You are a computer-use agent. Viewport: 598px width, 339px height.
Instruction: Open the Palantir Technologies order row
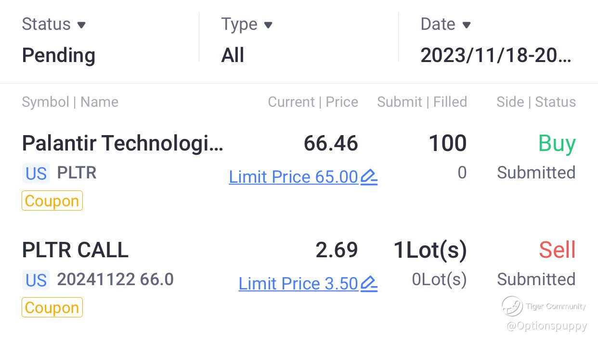(x=122, y=143)
